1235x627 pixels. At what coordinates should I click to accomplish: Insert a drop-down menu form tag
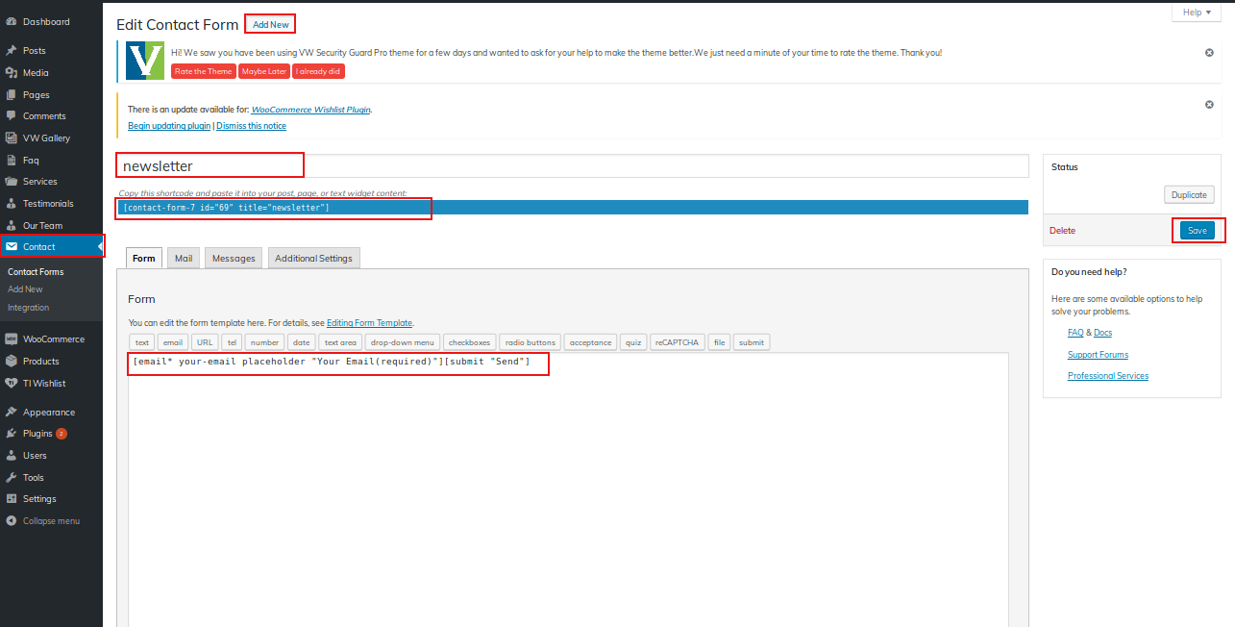pyautogui.click(x=403, y=342)
